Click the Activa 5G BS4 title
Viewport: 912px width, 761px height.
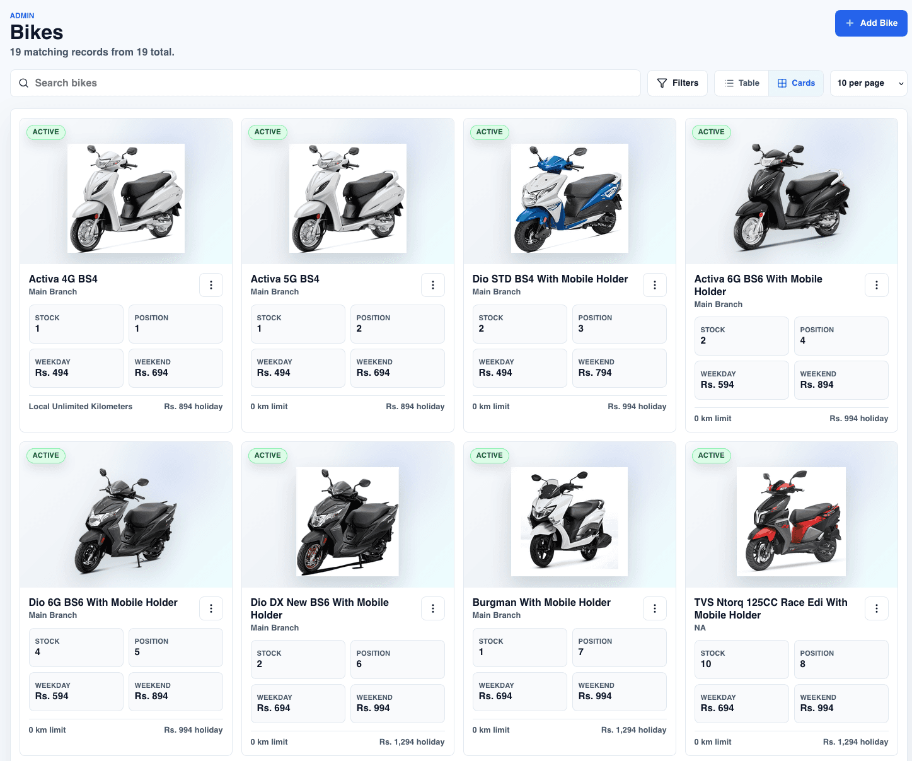point(285,279)
